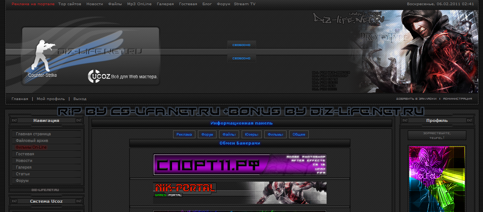The width and height of the screenshot is (483, 212).
Task: Click Форум button in info panel
Action: [207, 135]
